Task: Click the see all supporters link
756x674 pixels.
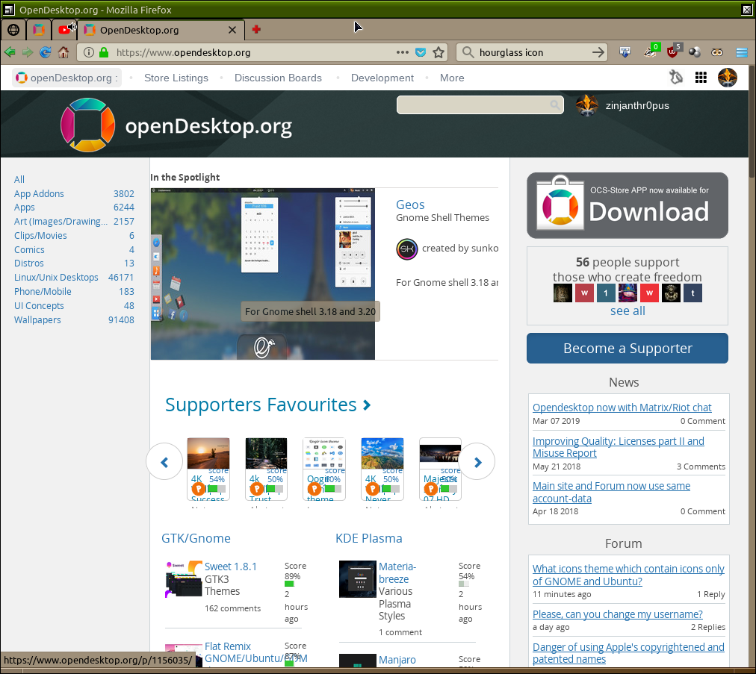Action: [628, 311]
